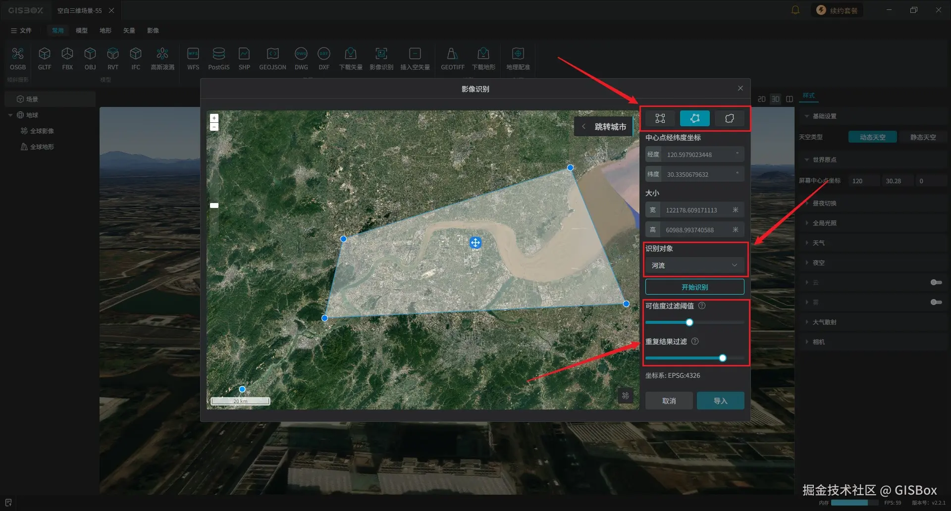Choose 动态天空 sky type
The image size is (951, 511).
tap(872, 137)
